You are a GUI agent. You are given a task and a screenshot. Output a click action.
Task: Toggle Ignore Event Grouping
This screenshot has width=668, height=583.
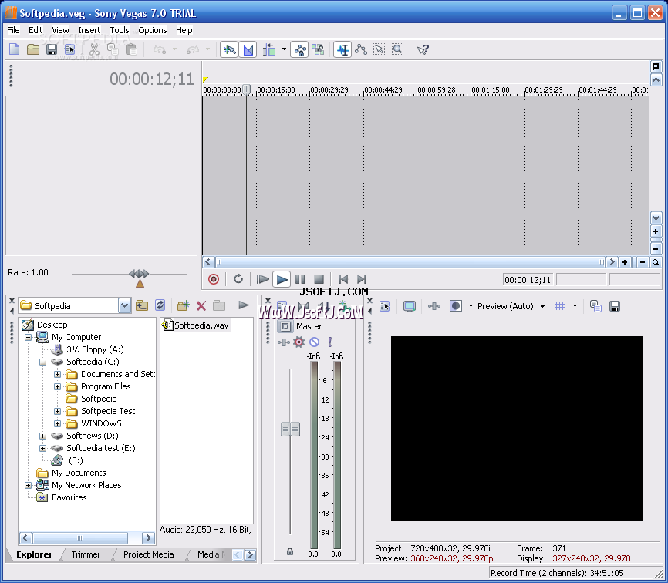tap(318, 49)
